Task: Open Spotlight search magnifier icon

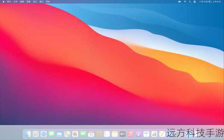Action: point(190,1)
